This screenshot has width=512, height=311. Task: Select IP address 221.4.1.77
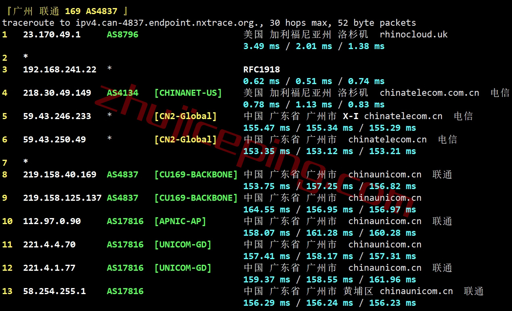pos(49,268)
